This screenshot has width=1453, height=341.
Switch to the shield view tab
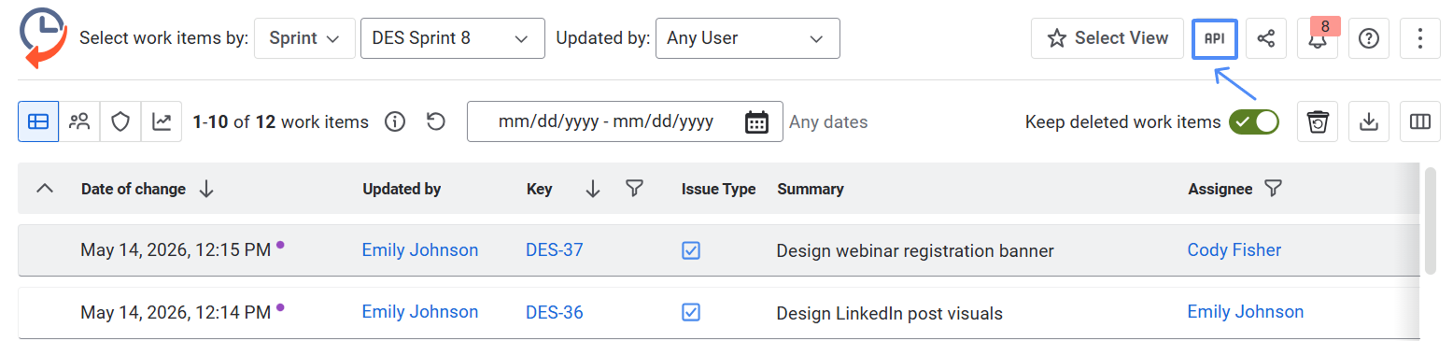120,121
